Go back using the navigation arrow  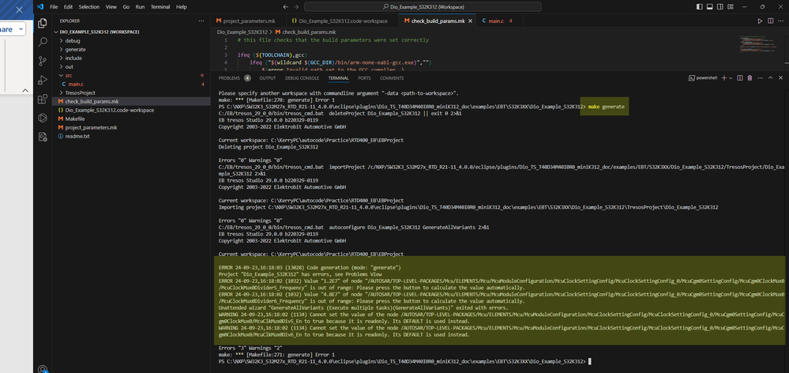coord(285,7)
